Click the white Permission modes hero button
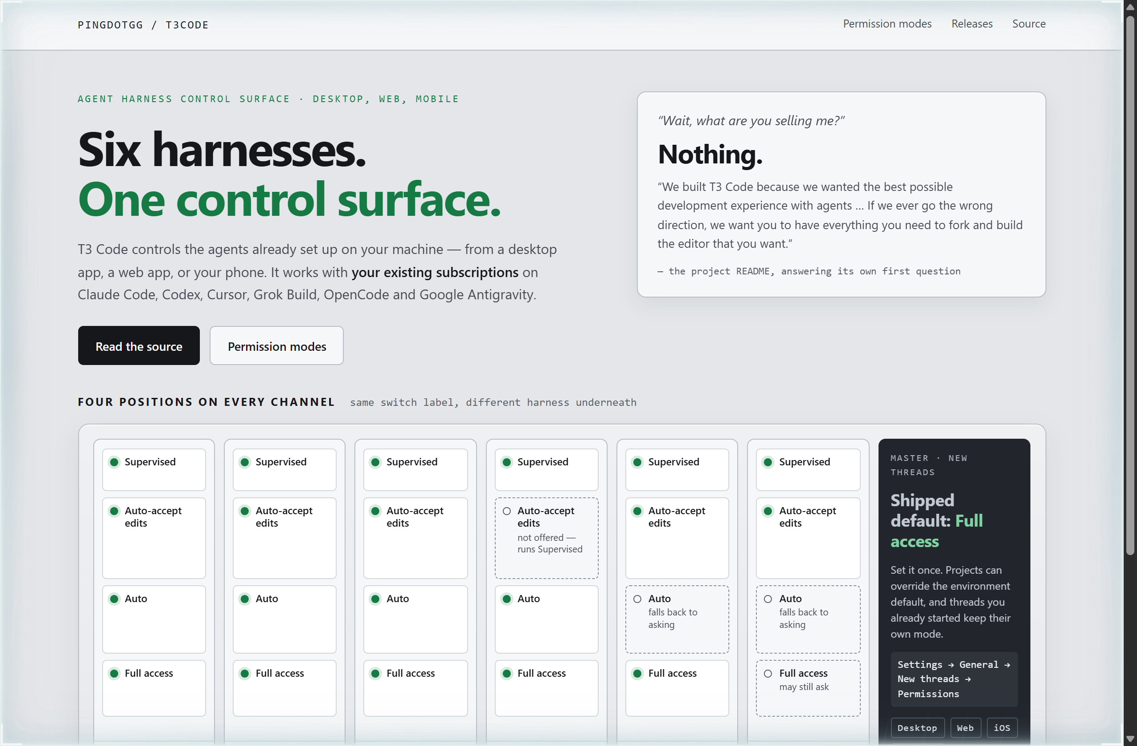This screenshot has height=746, width=1137. pyautogui.click(x=277, y=346)
